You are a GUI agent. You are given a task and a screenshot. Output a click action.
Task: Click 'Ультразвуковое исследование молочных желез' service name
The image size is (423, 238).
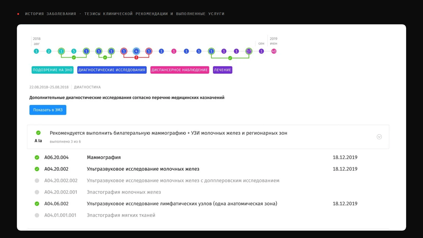[143, 169]
